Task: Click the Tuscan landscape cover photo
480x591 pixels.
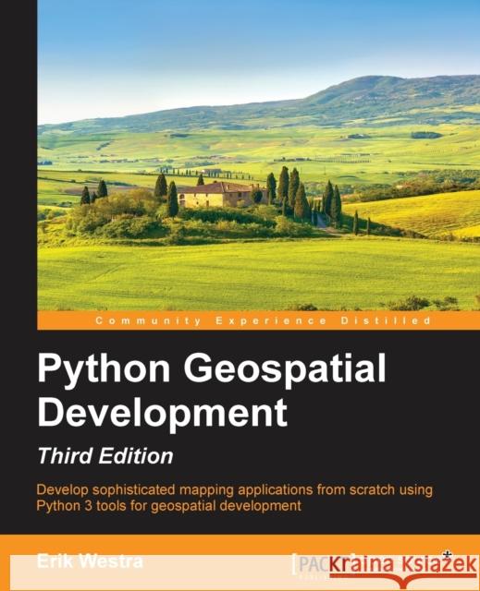Action: pyautogui.click(x=258, y=155)
